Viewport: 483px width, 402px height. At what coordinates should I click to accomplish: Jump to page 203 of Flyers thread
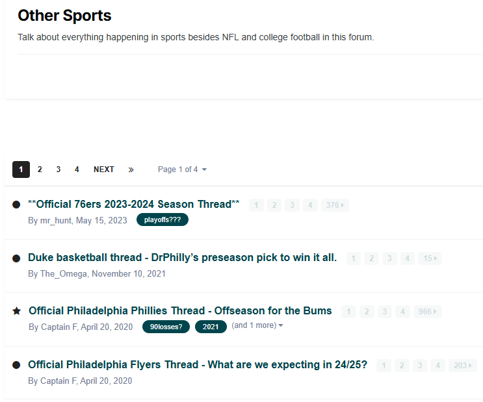[463, 366]
